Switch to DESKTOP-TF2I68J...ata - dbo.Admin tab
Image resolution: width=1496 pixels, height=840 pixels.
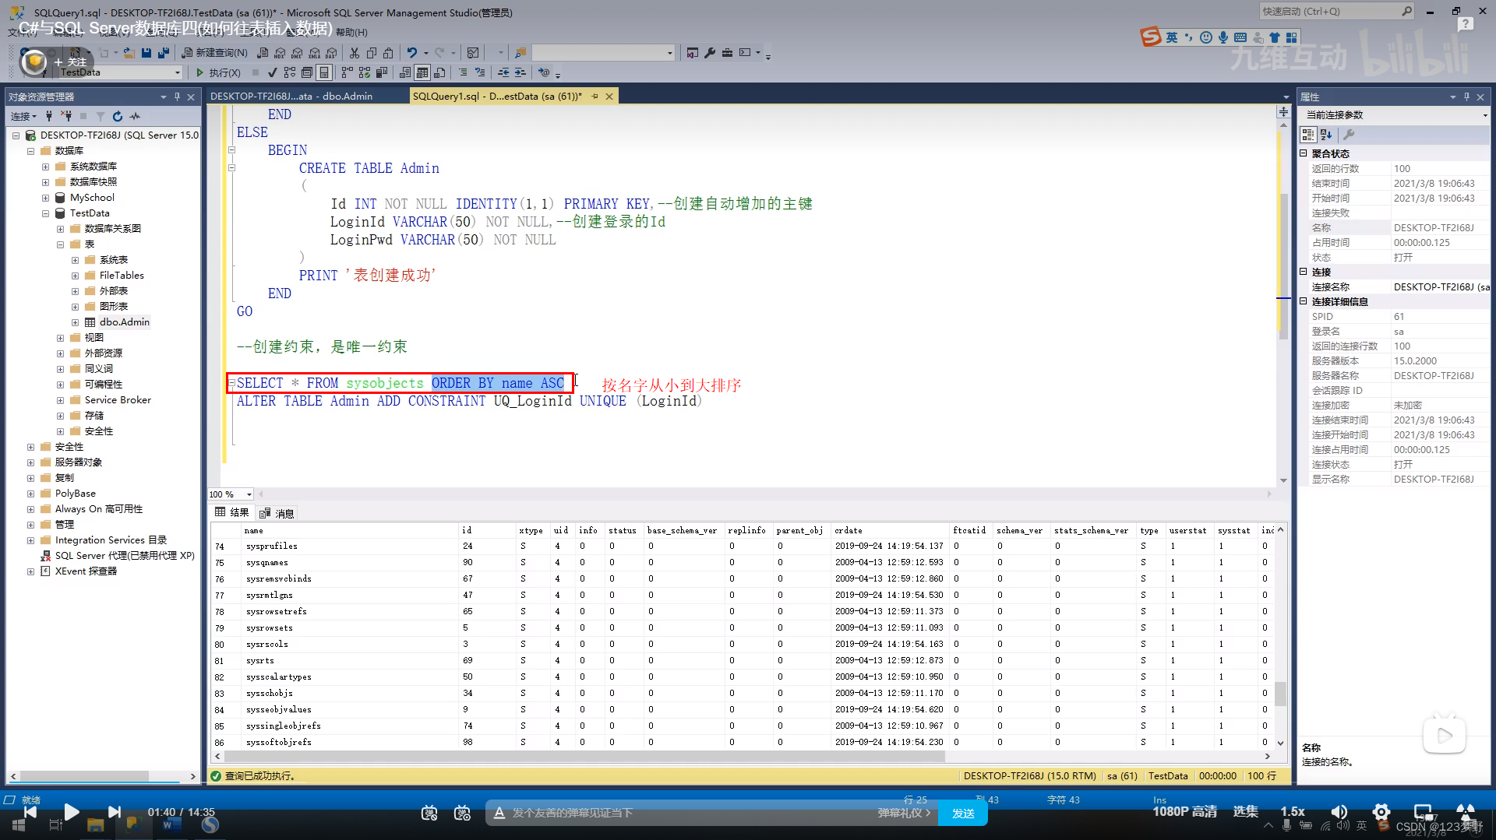pyautogui.click(x=291, y=96)
